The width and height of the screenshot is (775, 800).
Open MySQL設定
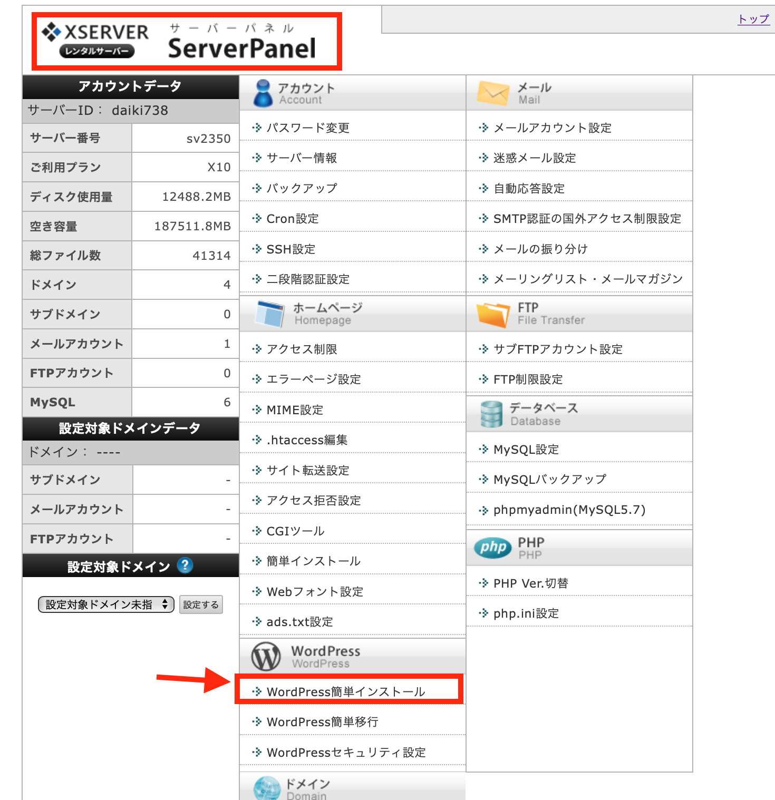[526, 449]
